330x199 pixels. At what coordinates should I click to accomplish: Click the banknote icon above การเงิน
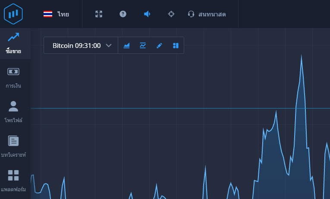[13, 72]
